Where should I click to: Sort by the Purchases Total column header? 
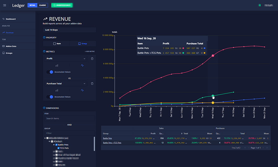click(x=242, y=133)
